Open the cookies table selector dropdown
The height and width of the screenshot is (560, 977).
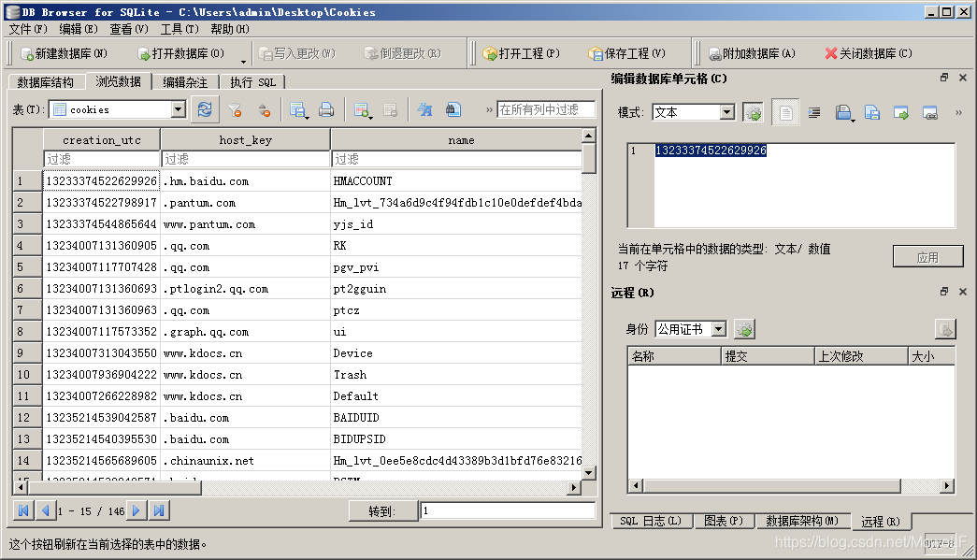pos(180,108)
